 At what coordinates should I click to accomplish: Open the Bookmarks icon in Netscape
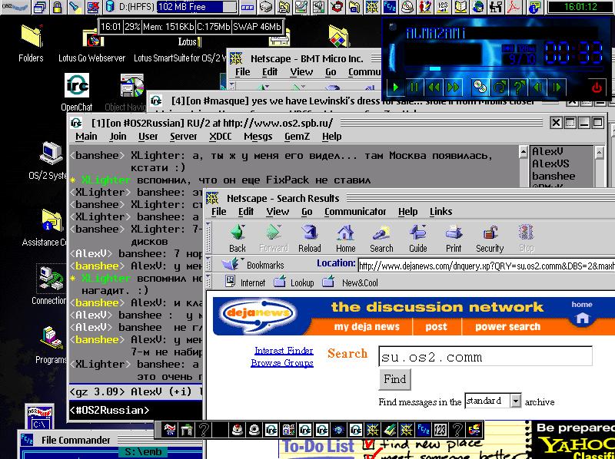click(252, 264)
